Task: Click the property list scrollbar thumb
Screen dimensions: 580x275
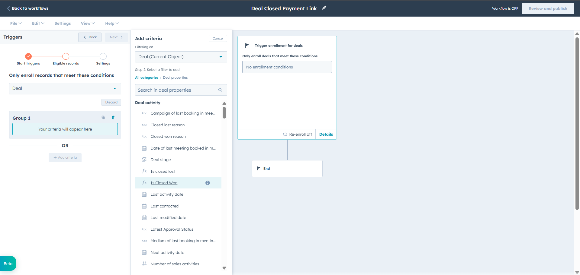Action: (x=224, y=113)
